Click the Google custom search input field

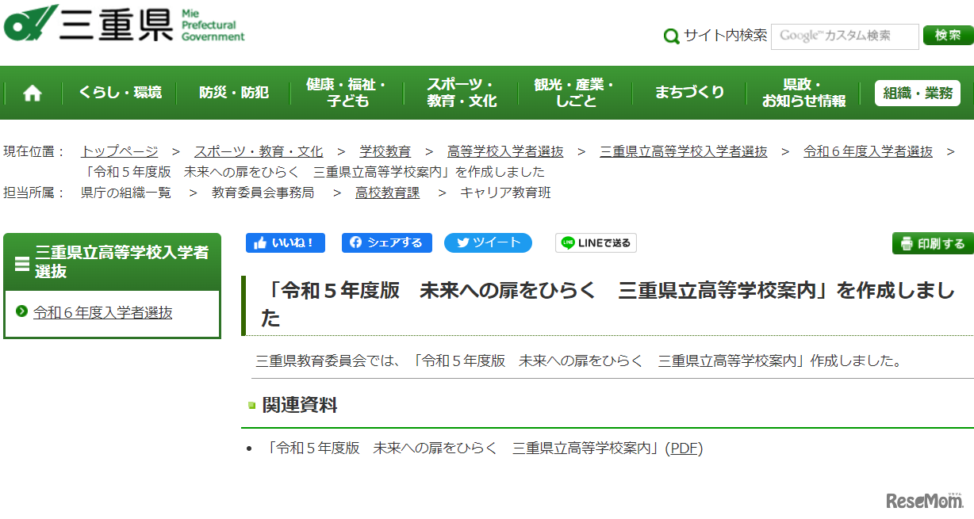pyautogui.click(x=844, y=36)
